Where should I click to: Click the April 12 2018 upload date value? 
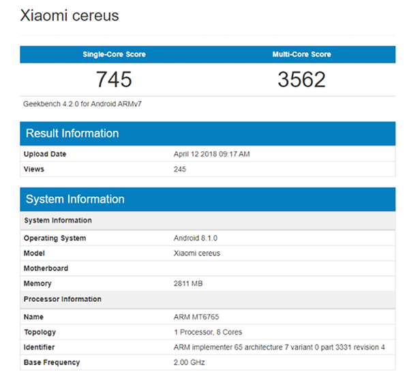coord(212,155)
